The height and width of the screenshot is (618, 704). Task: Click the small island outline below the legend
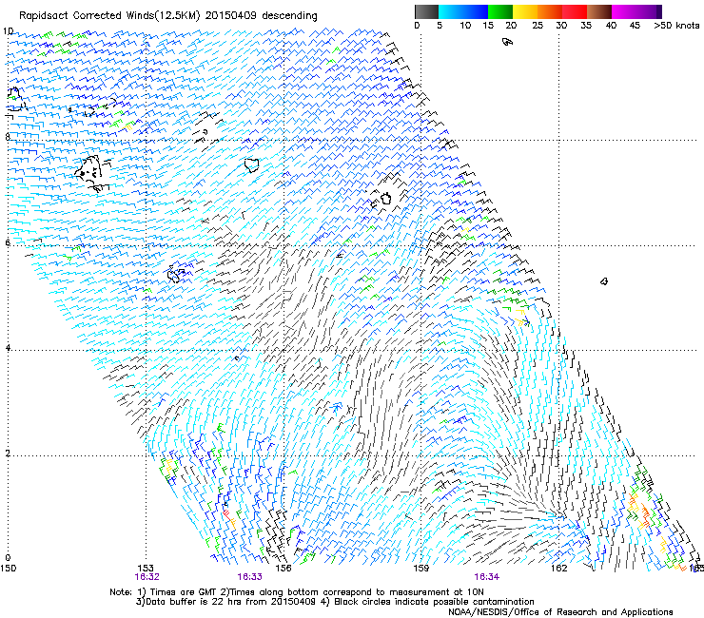[507, 42]
